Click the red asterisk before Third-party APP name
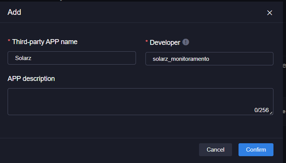This screenshot has width=286, height=163. (9, 41)
